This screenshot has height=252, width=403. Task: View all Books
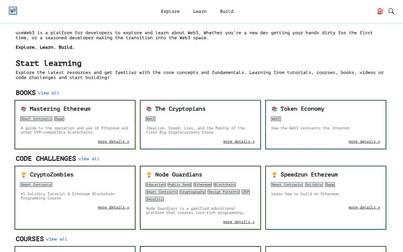click(49, 93)
